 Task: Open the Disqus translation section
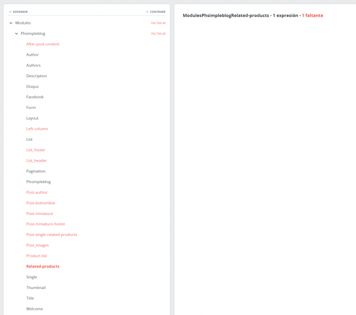(x=32, y=86)
